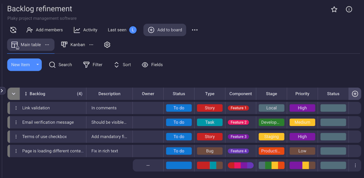Add a new column with plus icon
The height and width of the screenshot is (178, 364).
[x=355, y=94]
